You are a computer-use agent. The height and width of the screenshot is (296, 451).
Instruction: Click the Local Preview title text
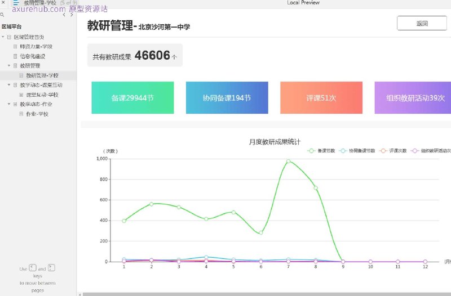(303, 3)
